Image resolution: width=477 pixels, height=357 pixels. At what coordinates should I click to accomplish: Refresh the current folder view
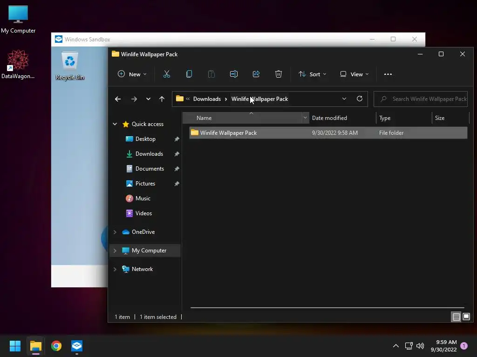pyautogui.click(x=360, y=99)
